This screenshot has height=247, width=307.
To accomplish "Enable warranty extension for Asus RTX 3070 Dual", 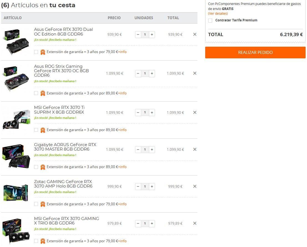I will pyautogui.click(x=36, y=52).
